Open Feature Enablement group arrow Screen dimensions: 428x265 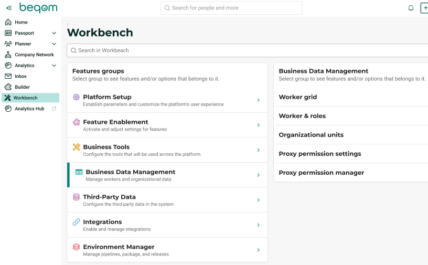click(x=258, y=125)
